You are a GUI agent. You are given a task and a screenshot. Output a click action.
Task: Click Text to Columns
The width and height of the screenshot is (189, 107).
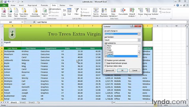tap(96, 12)
